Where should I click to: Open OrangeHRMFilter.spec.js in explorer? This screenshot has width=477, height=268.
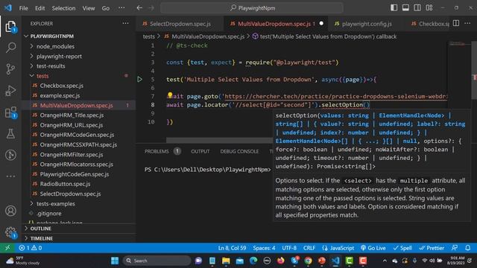tap(72, 155)
